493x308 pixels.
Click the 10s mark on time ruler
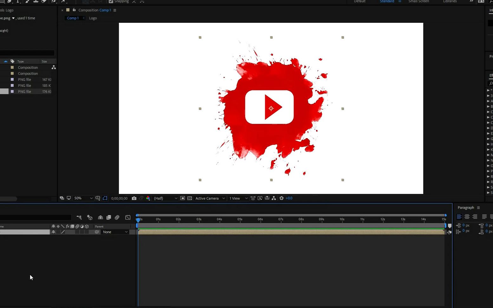tap(342, 219)
